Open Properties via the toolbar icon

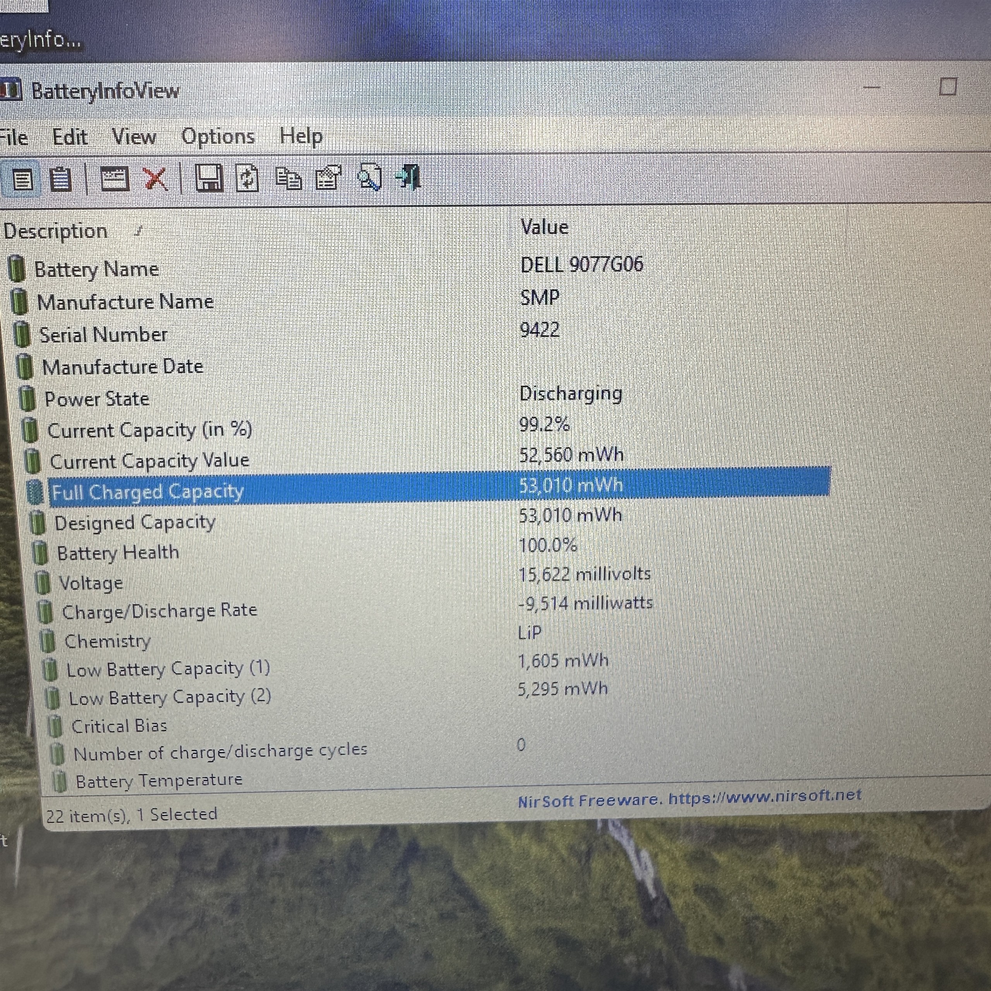328,178
